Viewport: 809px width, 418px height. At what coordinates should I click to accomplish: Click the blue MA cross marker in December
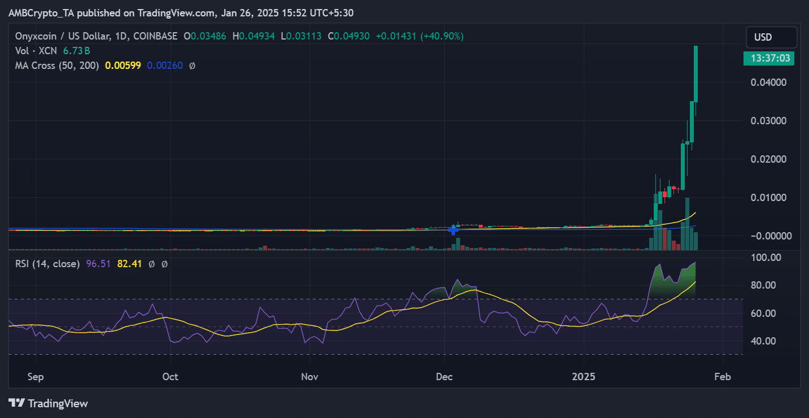[453, 229]
